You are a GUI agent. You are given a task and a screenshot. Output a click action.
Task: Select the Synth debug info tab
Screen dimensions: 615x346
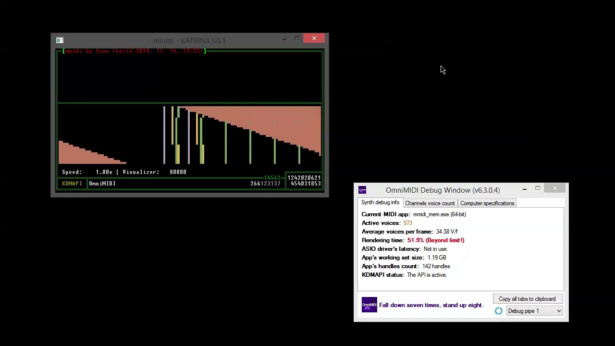380,203
